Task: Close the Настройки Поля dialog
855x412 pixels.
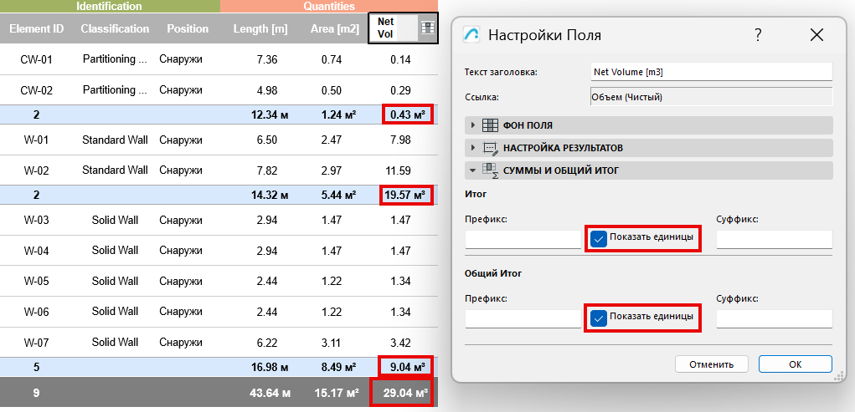Action: [816, 35]
